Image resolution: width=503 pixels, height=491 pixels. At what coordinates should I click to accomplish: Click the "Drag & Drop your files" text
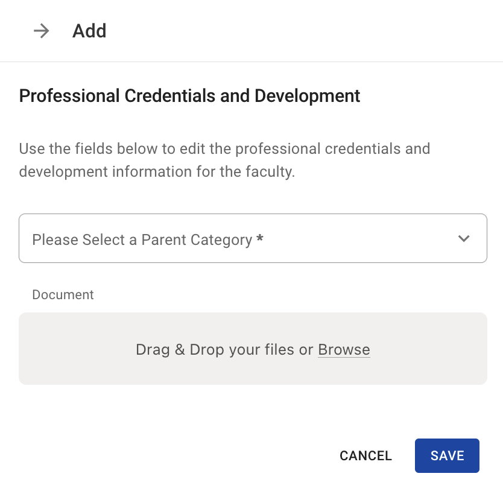coord(215,350)
